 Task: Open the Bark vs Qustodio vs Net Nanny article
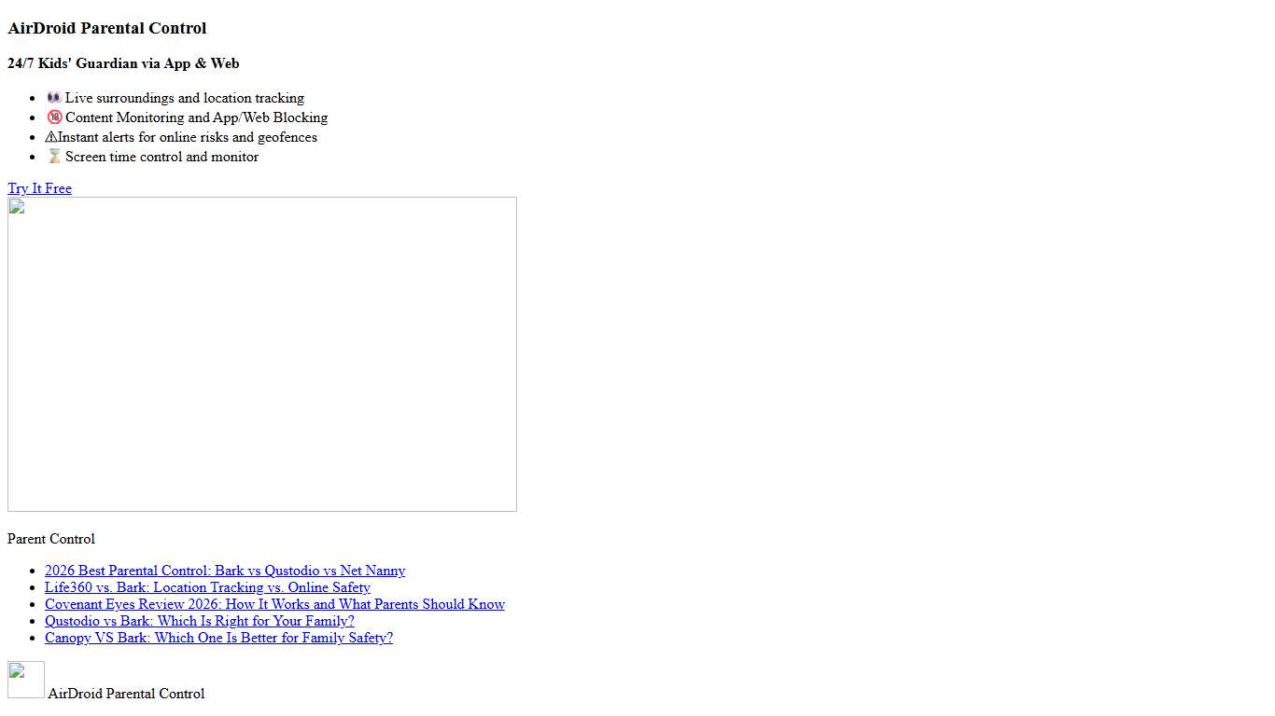(x=225, y=571)
